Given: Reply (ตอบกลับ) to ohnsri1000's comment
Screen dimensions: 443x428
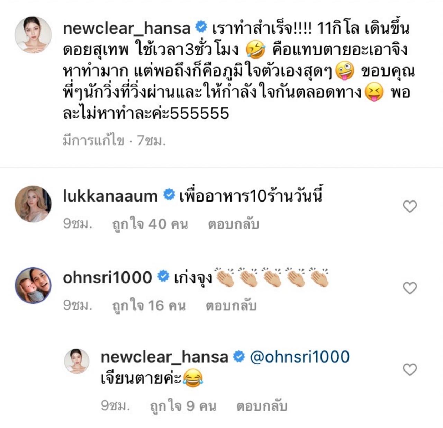Looking at the screenshot, I should (231, 306).
